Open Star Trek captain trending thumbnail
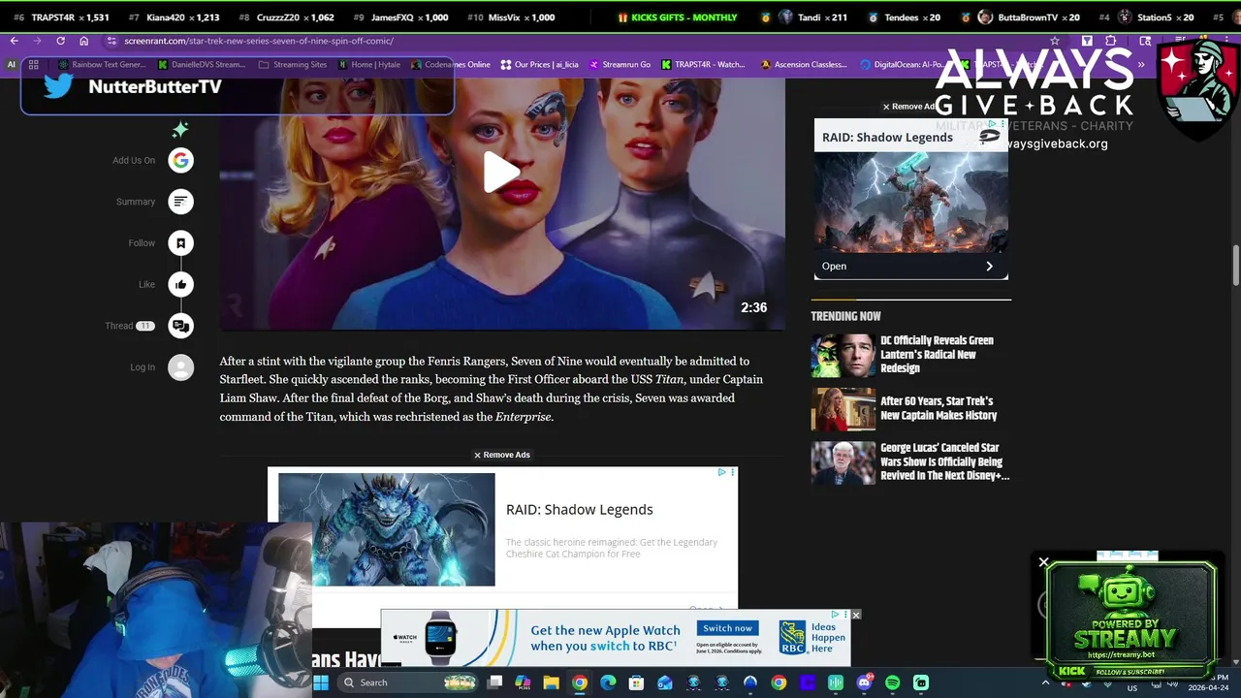 tap(843, 409)
